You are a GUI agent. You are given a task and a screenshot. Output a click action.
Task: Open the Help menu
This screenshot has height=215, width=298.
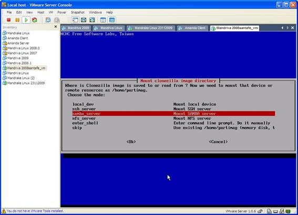tap(109, 13)
